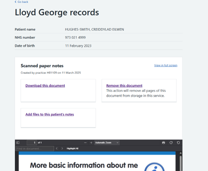Click 'More basic information about me' title
208x171 pixels.
[84, 165]
